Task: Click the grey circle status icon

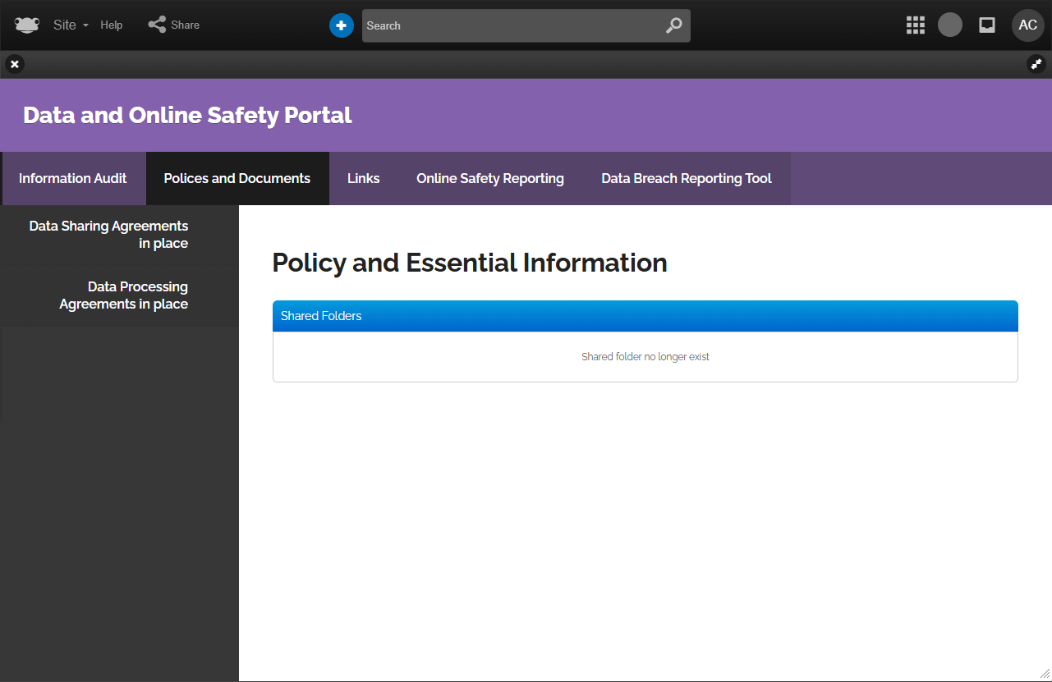Action: tap(950, 25)
